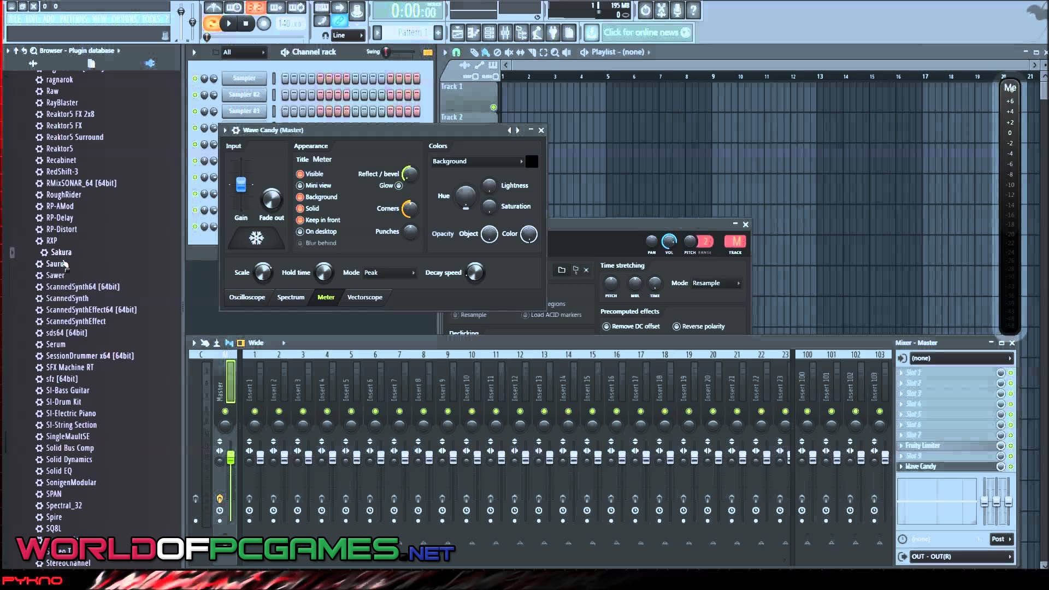
Task: Open Fruity Limiter slot in mixer
Action: click(x=947, y=446)
